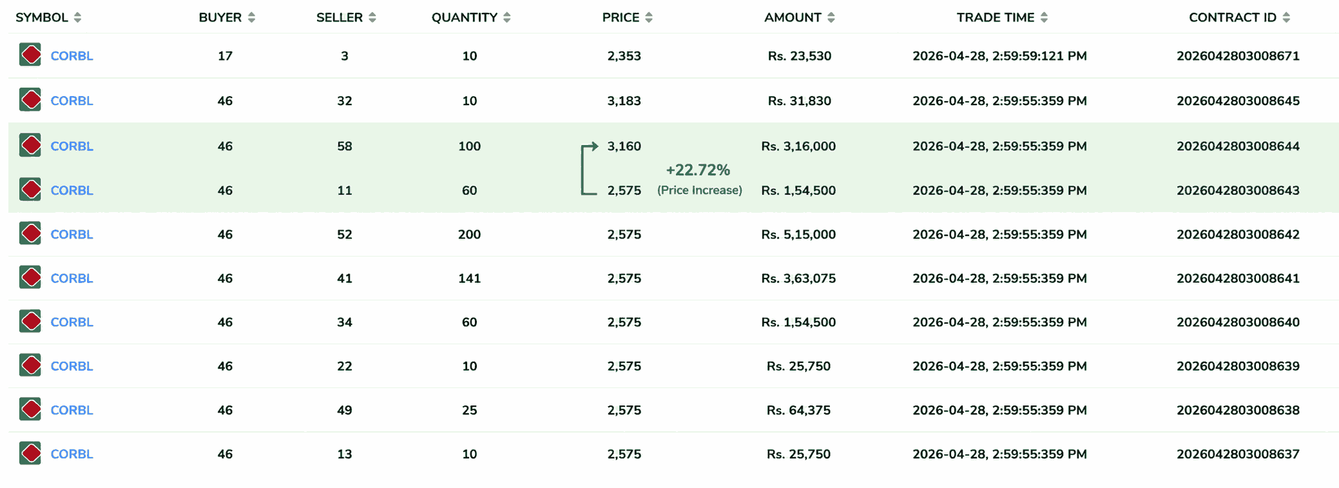Viewport: 1339px width, 488px height.
Task: Click the CORBL link in the highlighted row
Action: click(x=72, y=146)
